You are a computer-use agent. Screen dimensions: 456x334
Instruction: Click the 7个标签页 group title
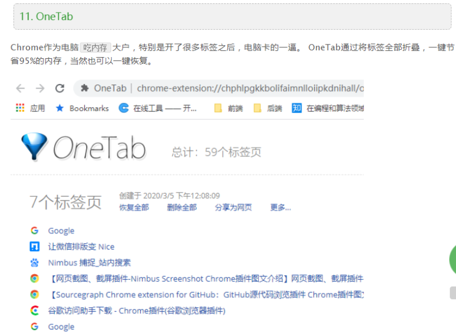click(x=66, y=202)
